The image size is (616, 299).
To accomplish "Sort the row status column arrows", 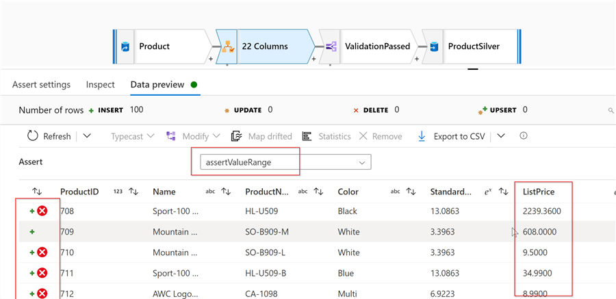I will pos(37,192).
